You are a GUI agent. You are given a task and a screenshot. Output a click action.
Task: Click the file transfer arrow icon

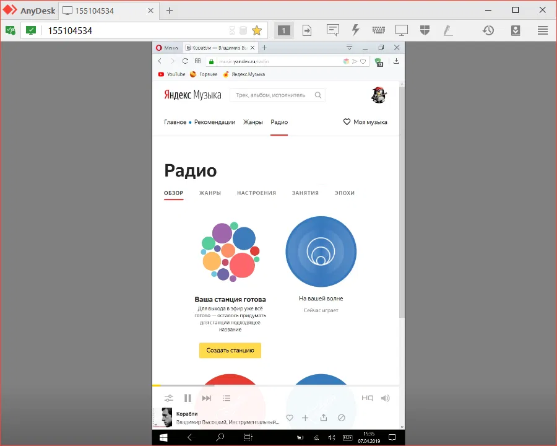307,30
